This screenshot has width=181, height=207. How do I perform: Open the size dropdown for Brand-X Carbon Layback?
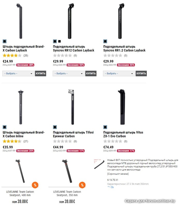pyautogui.click(x=18, y=73)
